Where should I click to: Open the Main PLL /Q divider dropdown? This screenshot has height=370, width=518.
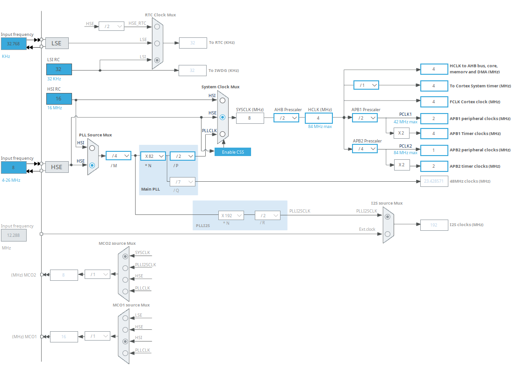point(183,182)
